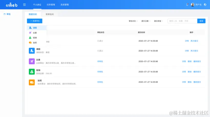The width and height of the screenshot is (210, 117).
Task: Toggle the hamburger menu collapse icon
Action: click(x=24, y=5)
